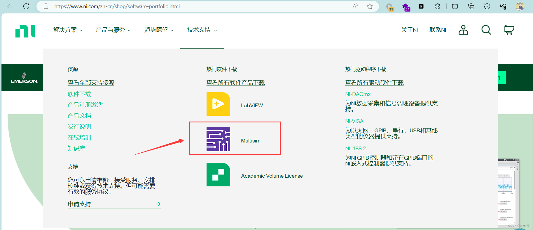Image resolution: width=533 pixels, height=230 pixels.
Task: Open the browser profile avatar
Action: (520, 6)
